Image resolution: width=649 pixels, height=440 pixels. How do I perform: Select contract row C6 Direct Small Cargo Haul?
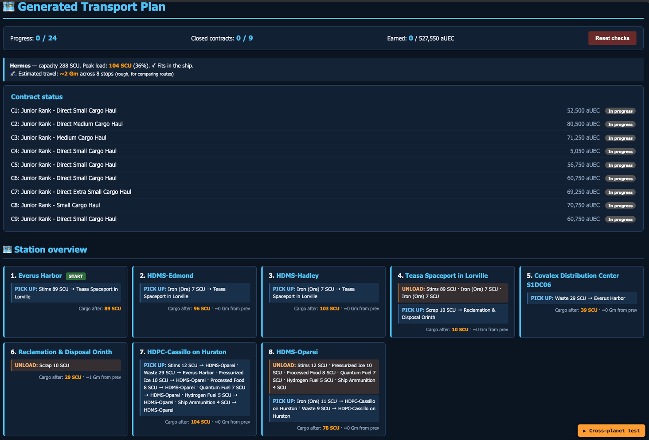point(323,178)
